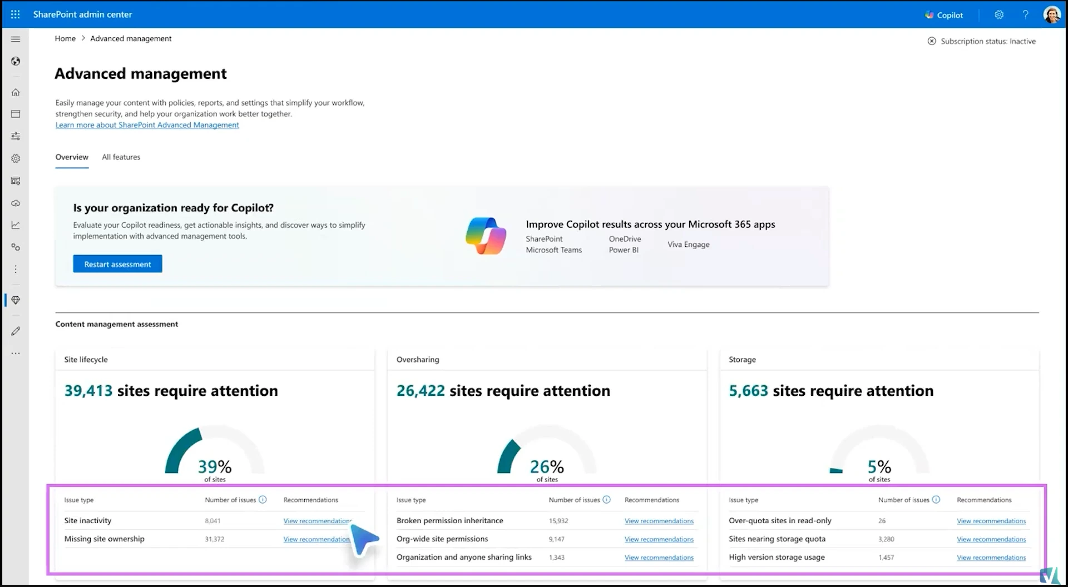View recommendations for Sites nearing storage quota

[x=991, y=539]
